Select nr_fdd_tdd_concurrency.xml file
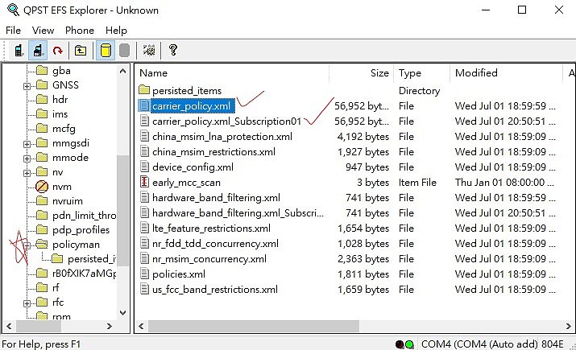 coord(215,244)
